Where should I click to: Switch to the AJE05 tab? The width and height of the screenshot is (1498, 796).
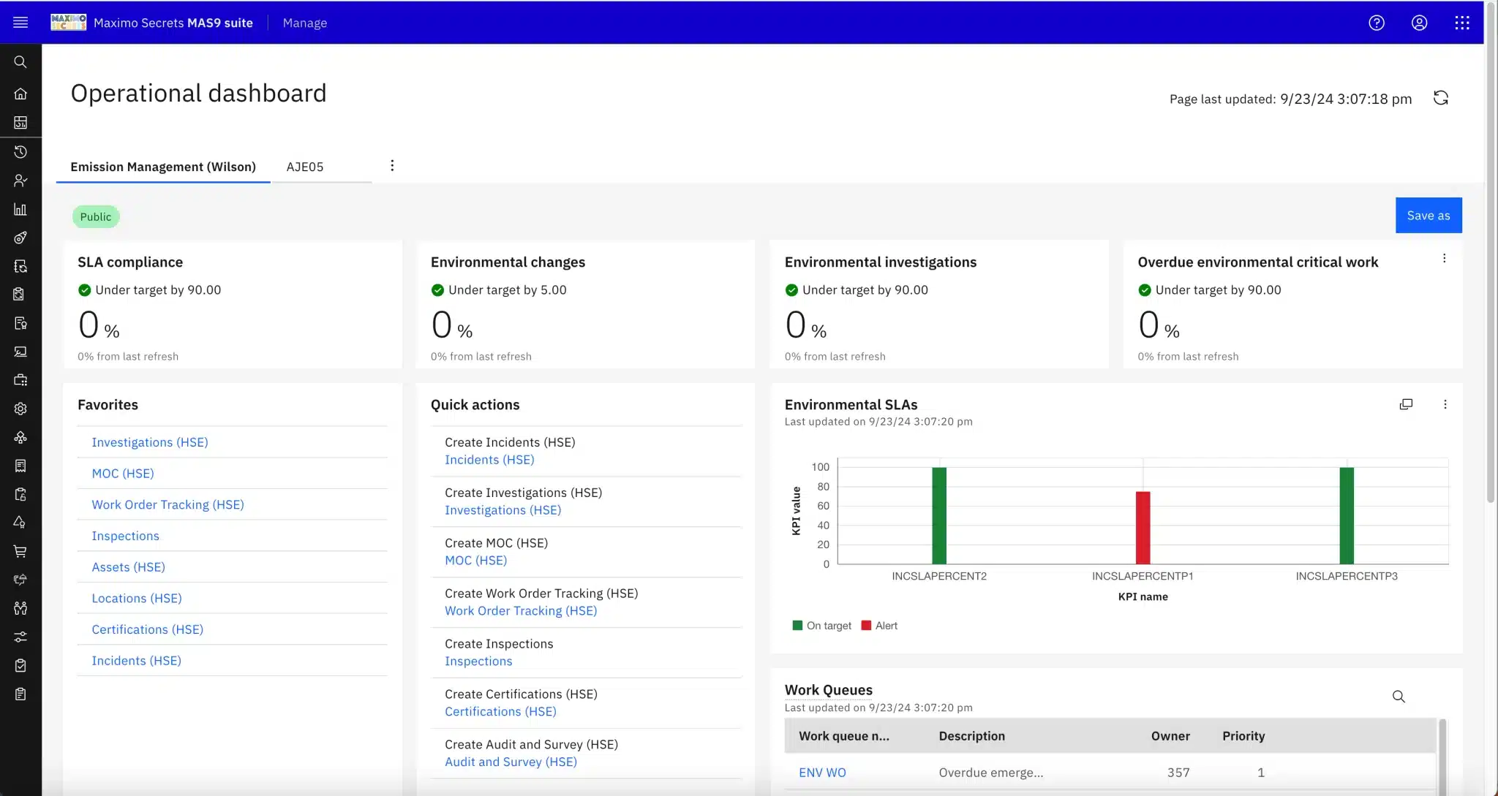click(x=305, y=167)
